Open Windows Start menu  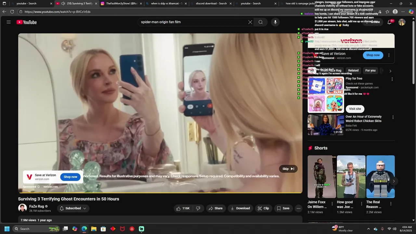[x=7, y=229]
